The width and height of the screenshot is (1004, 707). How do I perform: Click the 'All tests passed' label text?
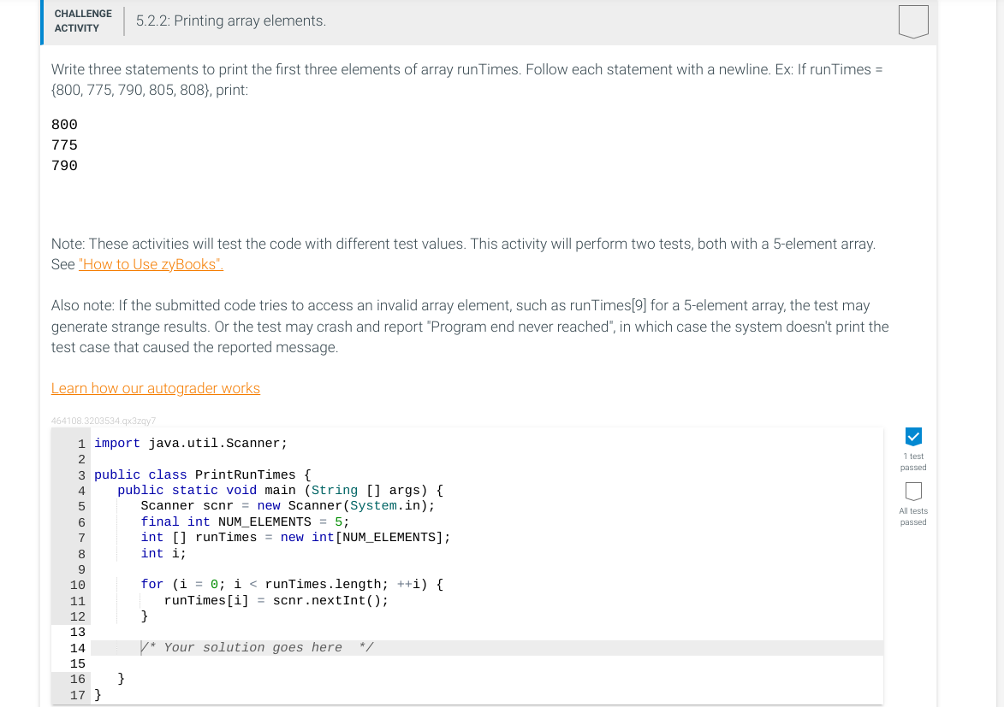913,516
